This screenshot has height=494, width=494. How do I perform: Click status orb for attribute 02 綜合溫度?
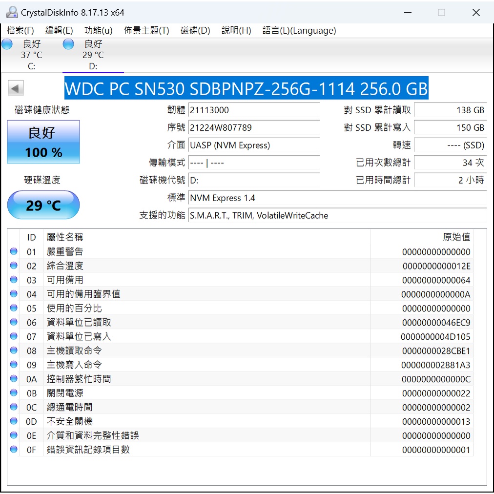[14, 266]
